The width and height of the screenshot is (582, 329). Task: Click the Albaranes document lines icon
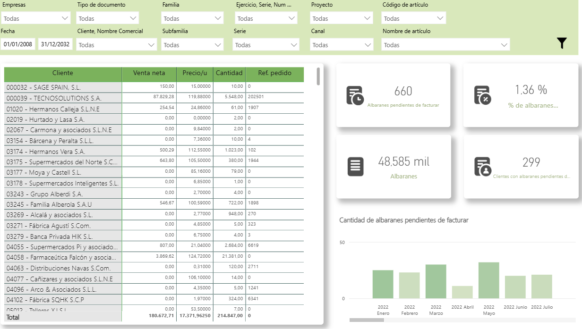tap(355, 167)
